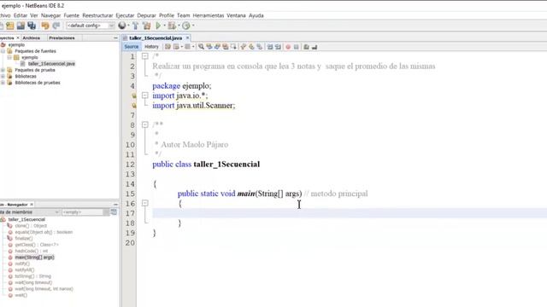The width and height of the screenshot is (547, 307).
Task: Open the profile project dropdown arrow
Action: (x=193, y=26)
